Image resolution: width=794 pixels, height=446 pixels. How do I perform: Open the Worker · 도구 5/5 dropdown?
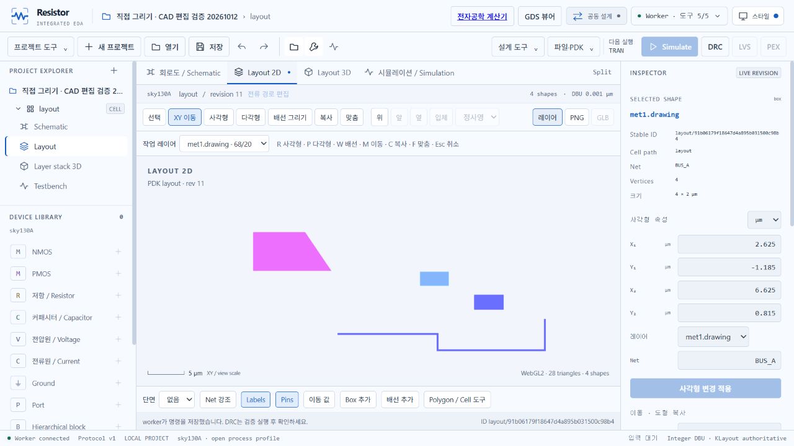679,16
